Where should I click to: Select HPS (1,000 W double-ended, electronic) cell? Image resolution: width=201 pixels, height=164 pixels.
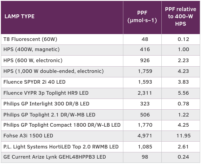[x=53, y=71]
